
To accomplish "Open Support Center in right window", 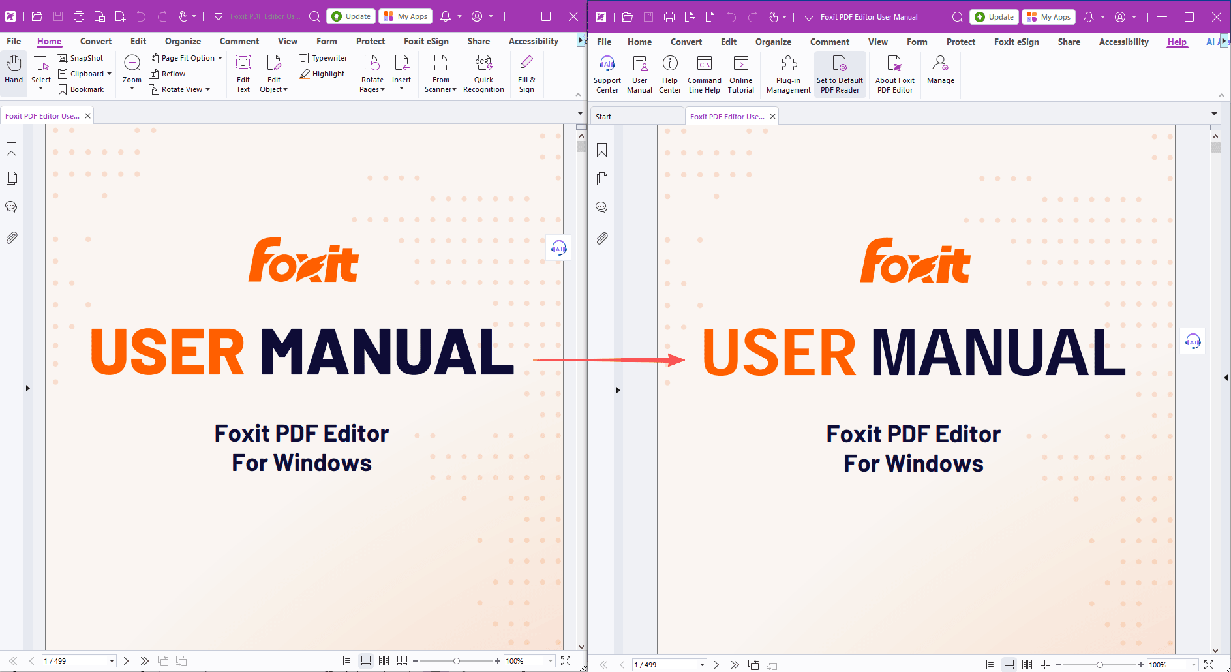I will point(607,75).
